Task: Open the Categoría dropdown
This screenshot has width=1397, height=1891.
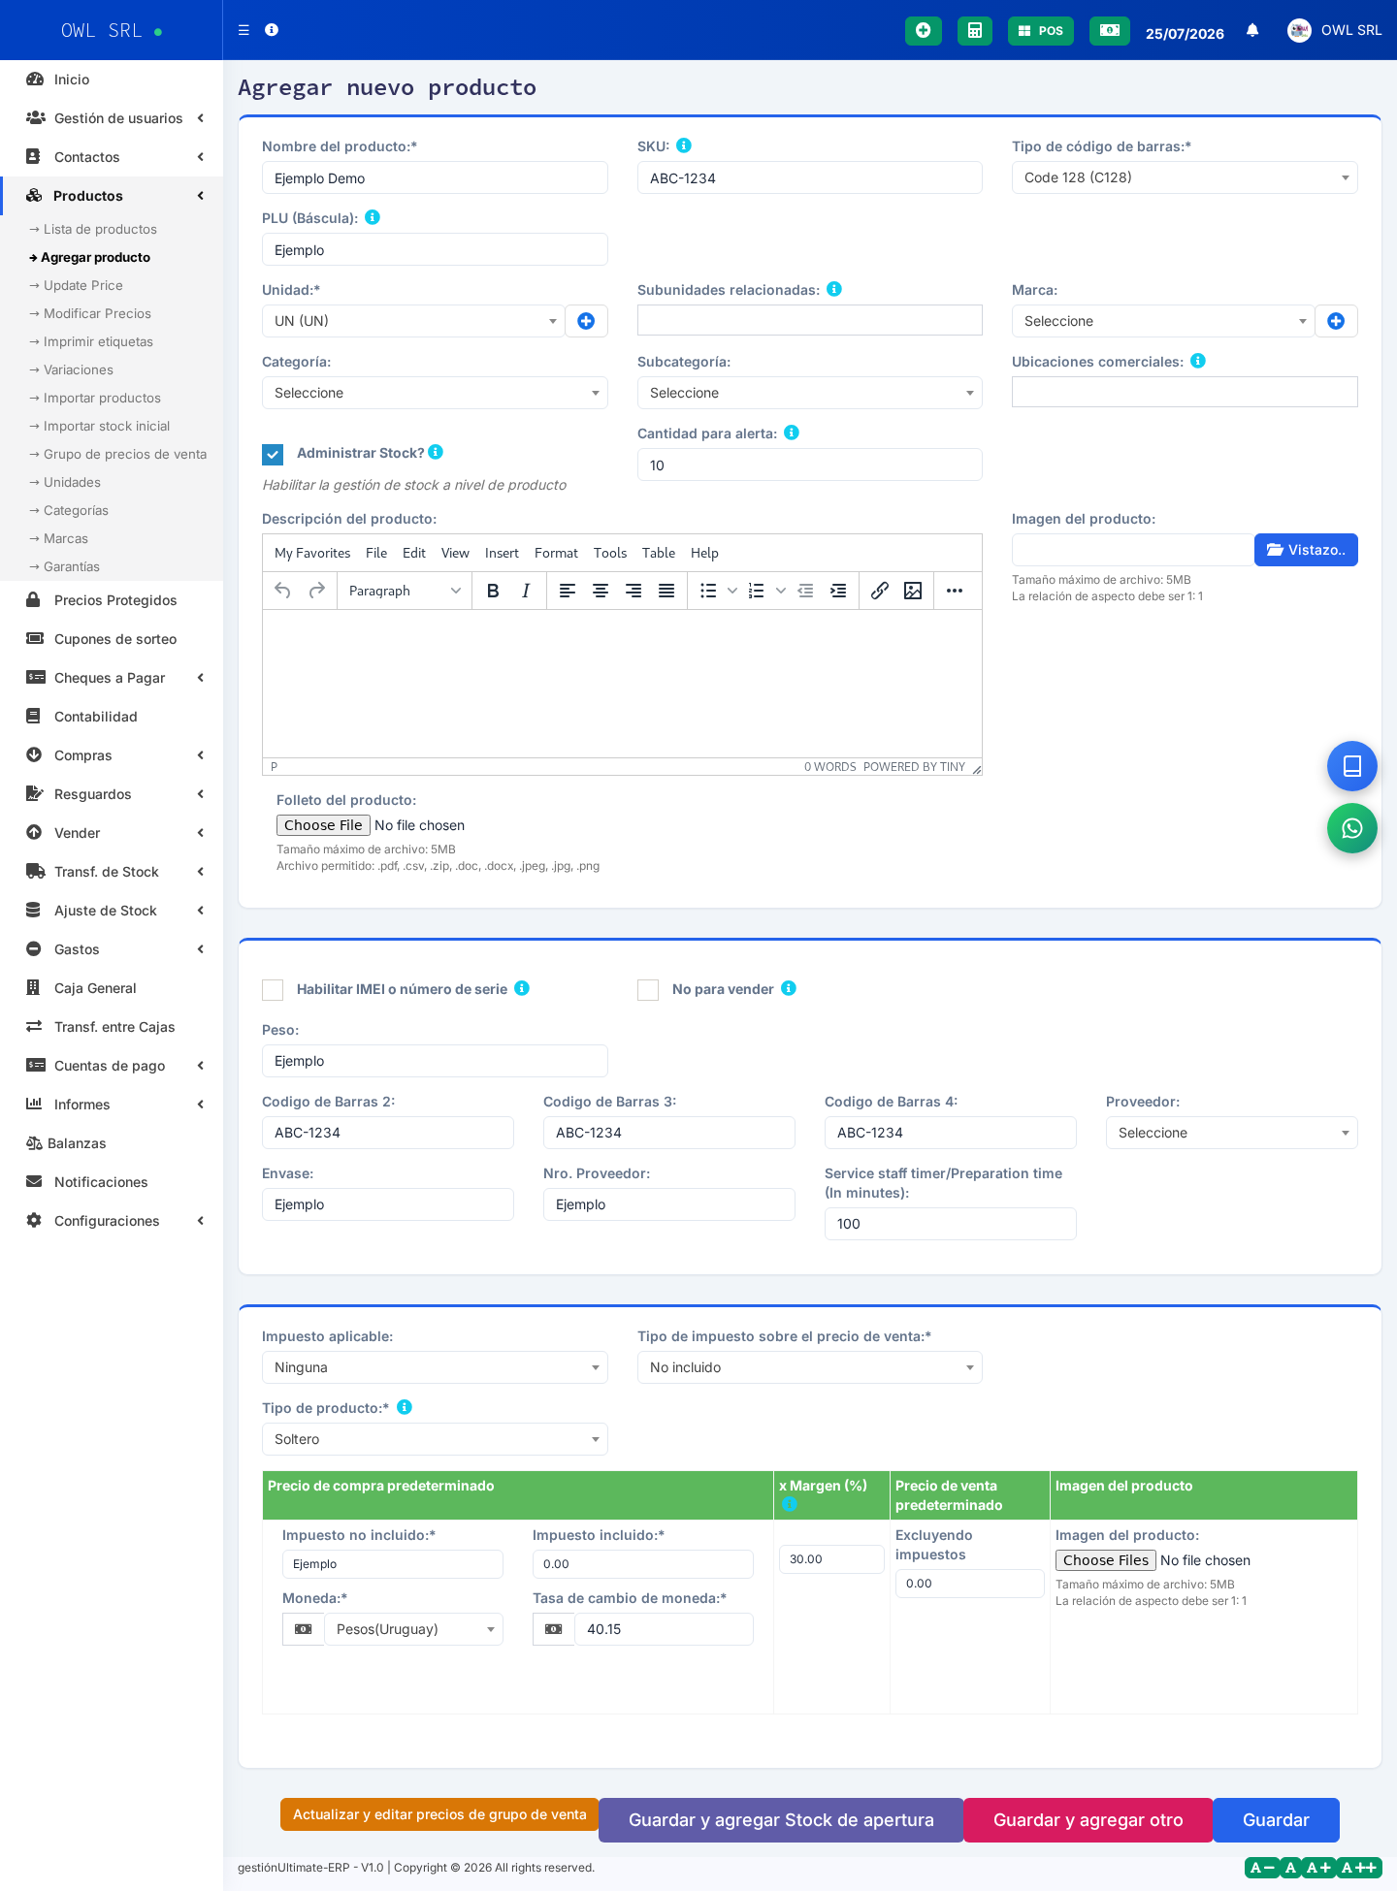Action: 435,393
